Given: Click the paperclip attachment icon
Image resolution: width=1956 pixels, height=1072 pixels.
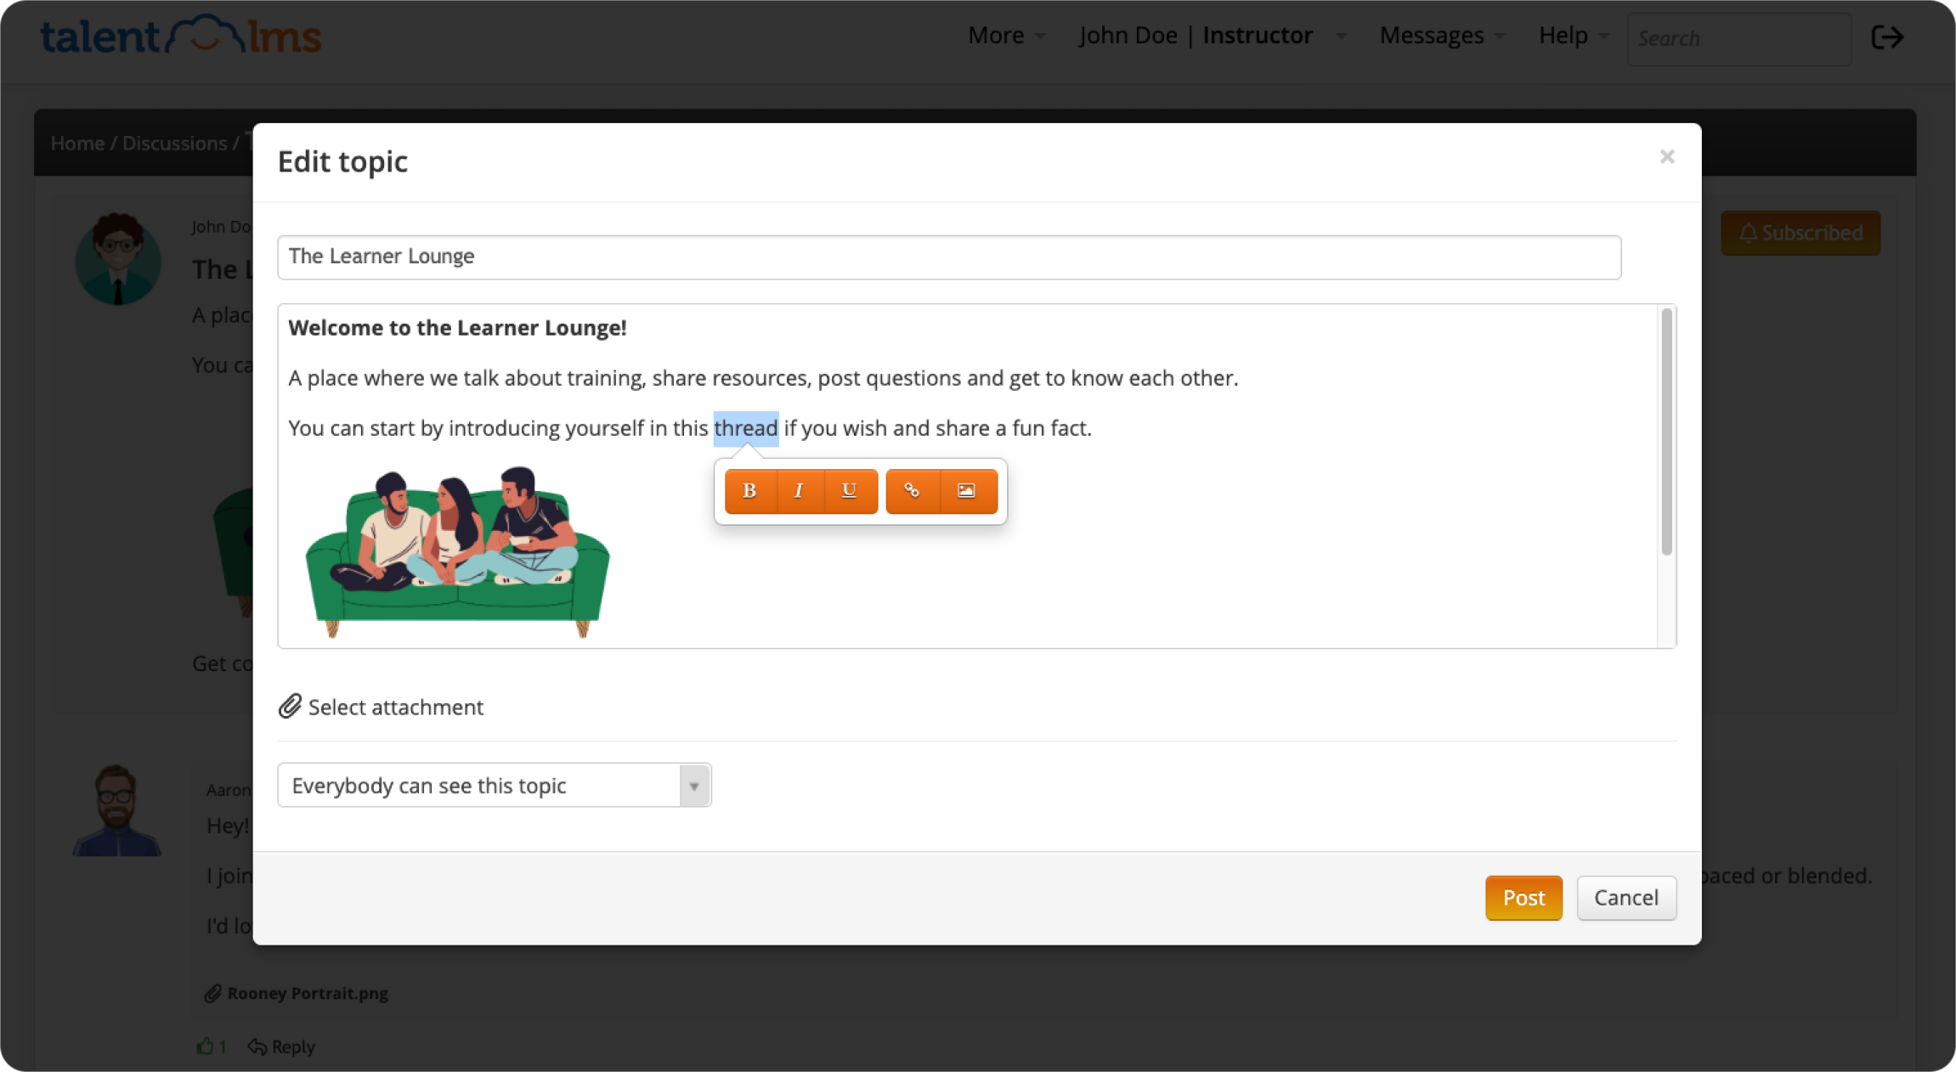Looking at the screenshot, I should coord(290,707).
